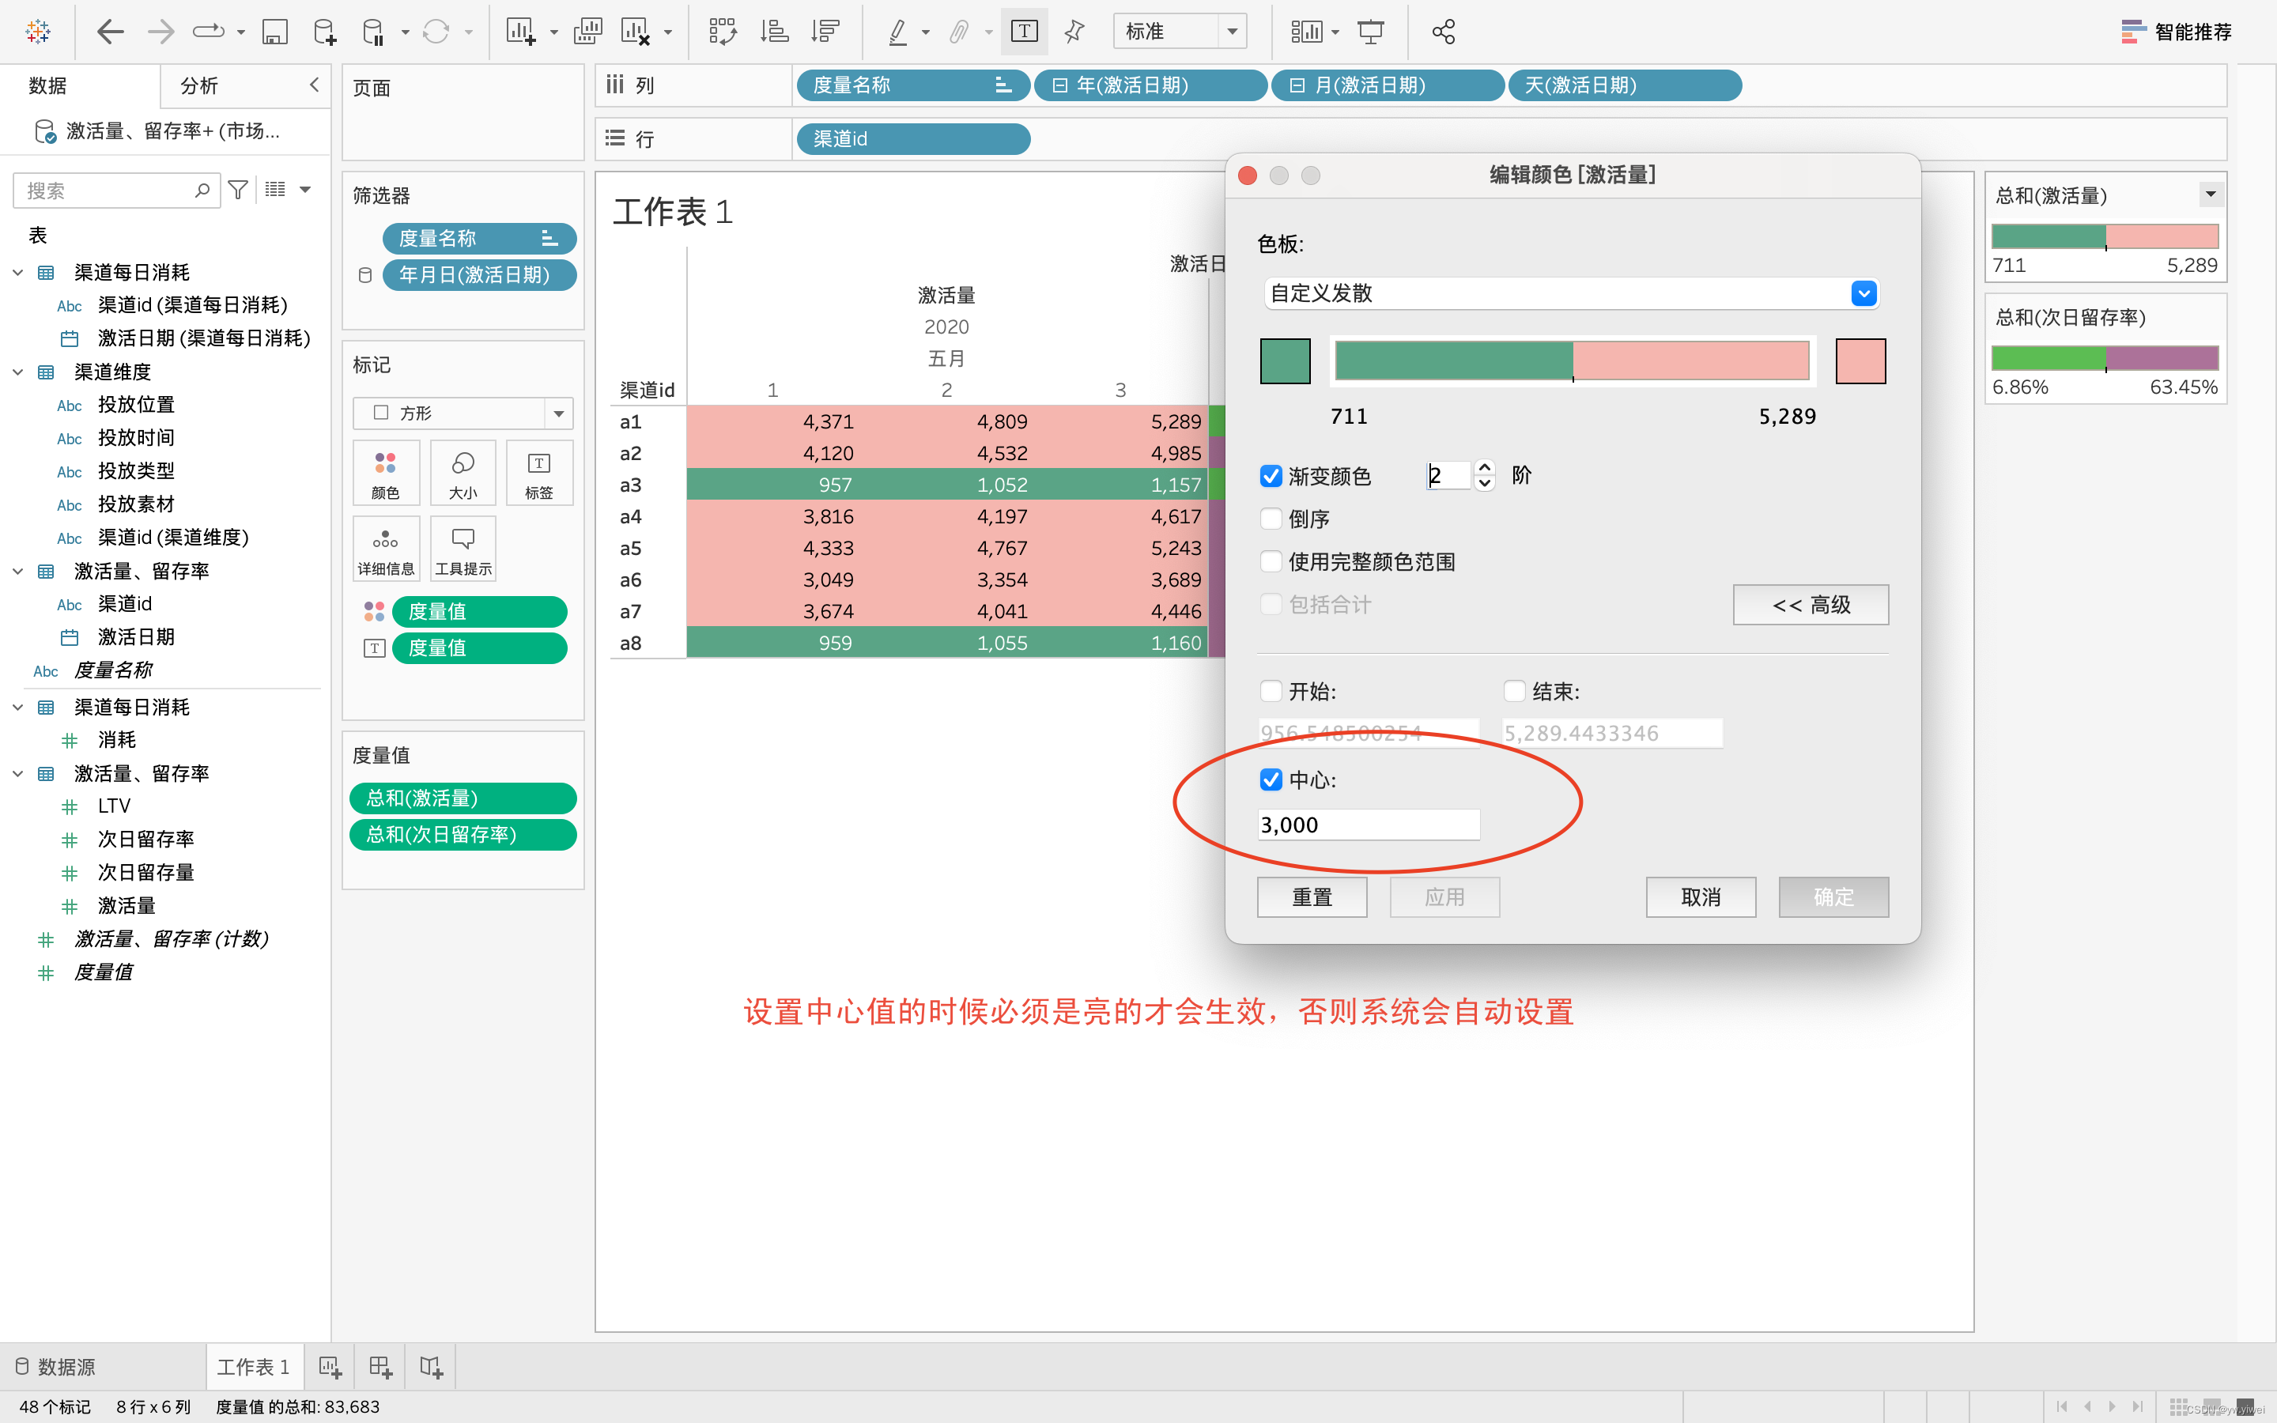Enable the 倒序 checkbox
This screenshot has width=2277, height=1423.
(1271, 519)
